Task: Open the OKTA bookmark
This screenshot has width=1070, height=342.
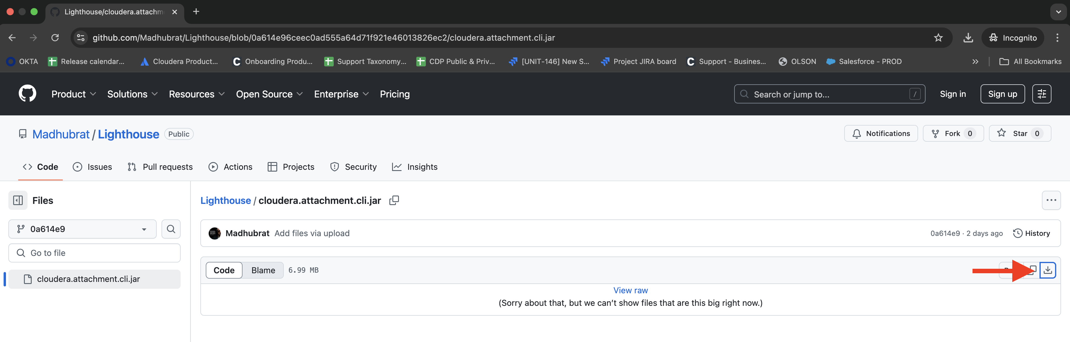Action: point(22,61)
